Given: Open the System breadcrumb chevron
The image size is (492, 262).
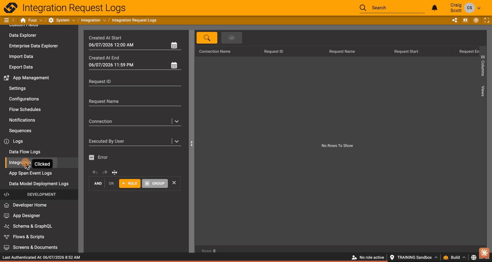Looking at the screenshot, I should click(x=74, y=20).
